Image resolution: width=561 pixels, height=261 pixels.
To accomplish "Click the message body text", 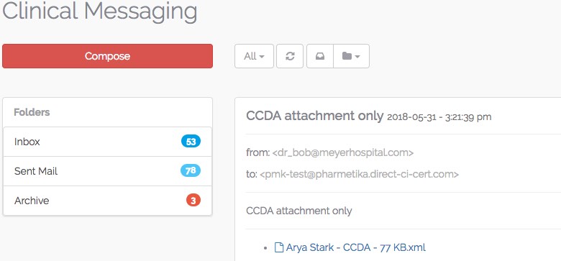I will click(299, 211).
